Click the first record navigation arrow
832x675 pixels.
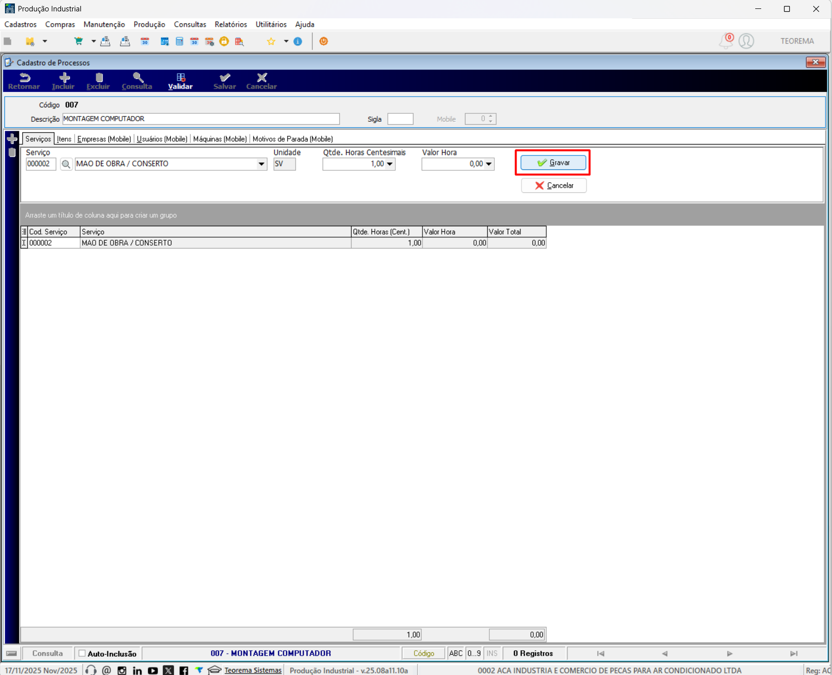tap(600, 653)
